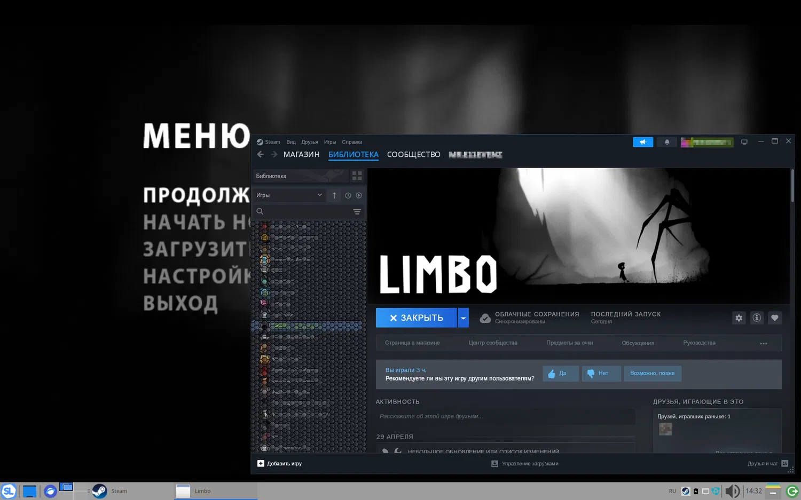Show LIMBO game info panel
The width and height of the screenshot is (801, 500).
[x=757, y=318]
